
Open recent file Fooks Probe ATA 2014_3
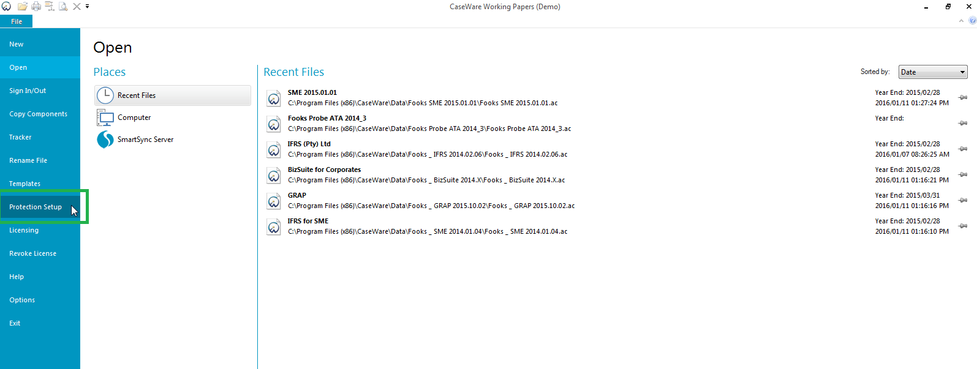point(327,119)
